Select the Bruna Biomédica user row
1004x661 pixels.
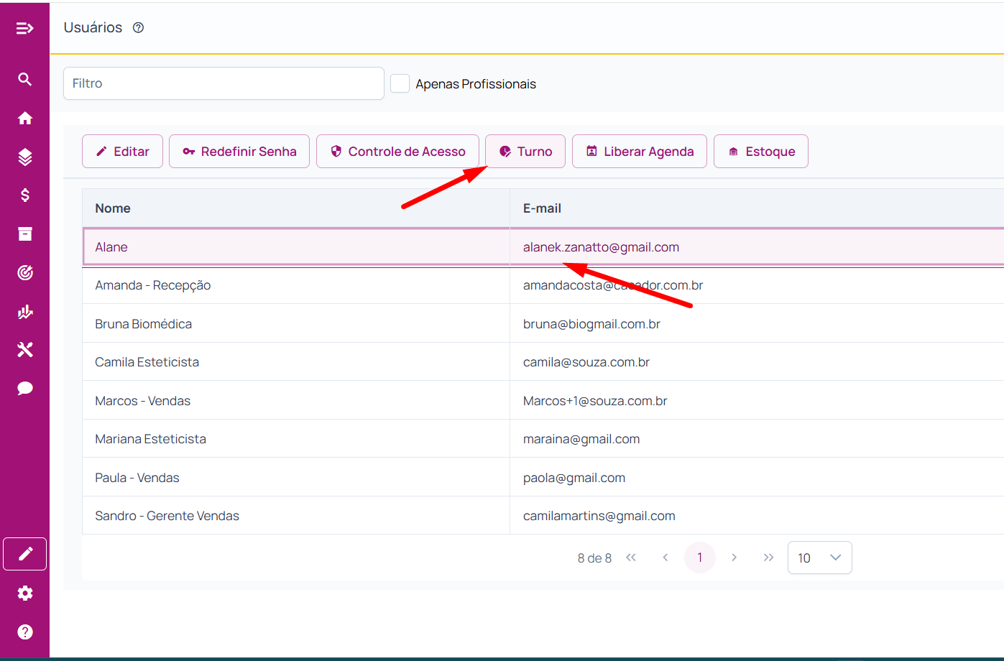[144, 324]
